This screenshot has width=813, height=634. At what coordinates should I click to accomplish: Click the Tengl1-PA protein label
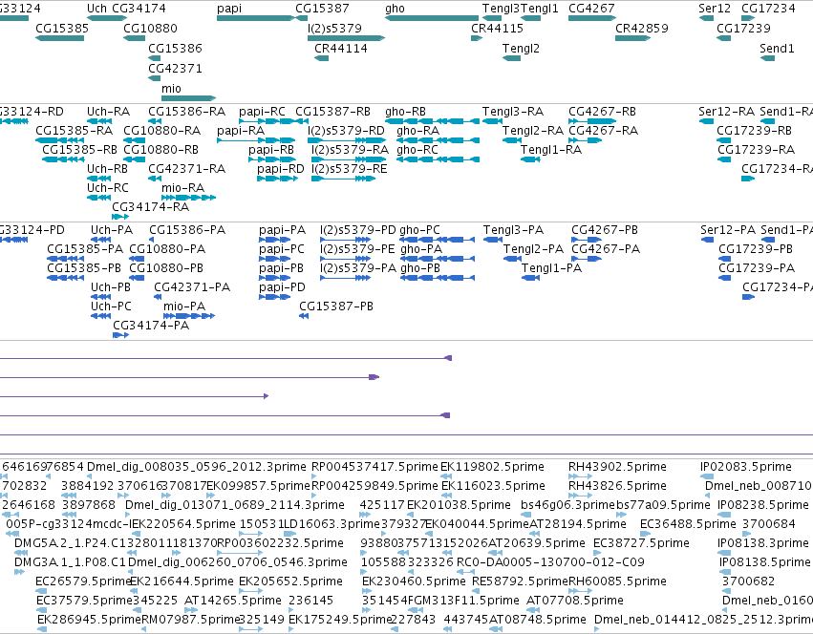(x=551, y=268)
